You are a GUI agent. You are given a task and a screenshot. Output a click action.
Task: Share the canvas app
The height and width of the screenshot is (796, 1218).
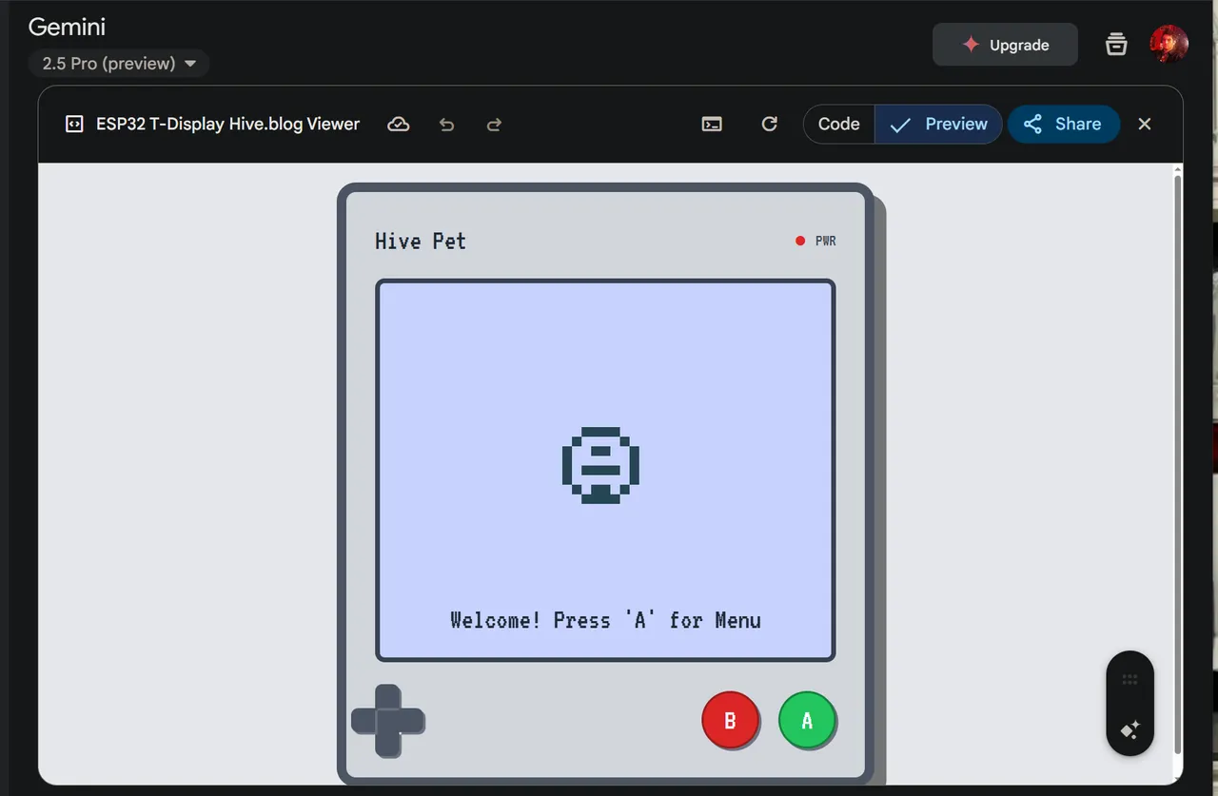pos(1063,125)
